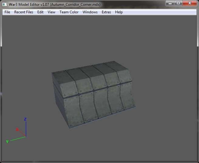Open the Extras menu
This screenshot has width=199, height=163.
click(106, 12)
